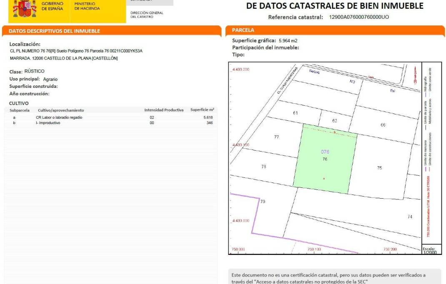Click the Cultivo/aprovechamiento column header

click(61, 110)
